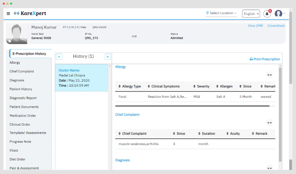Click 'Reaction from Salt A,Re...' cell
Screen dimensions: 296x174
167,97
